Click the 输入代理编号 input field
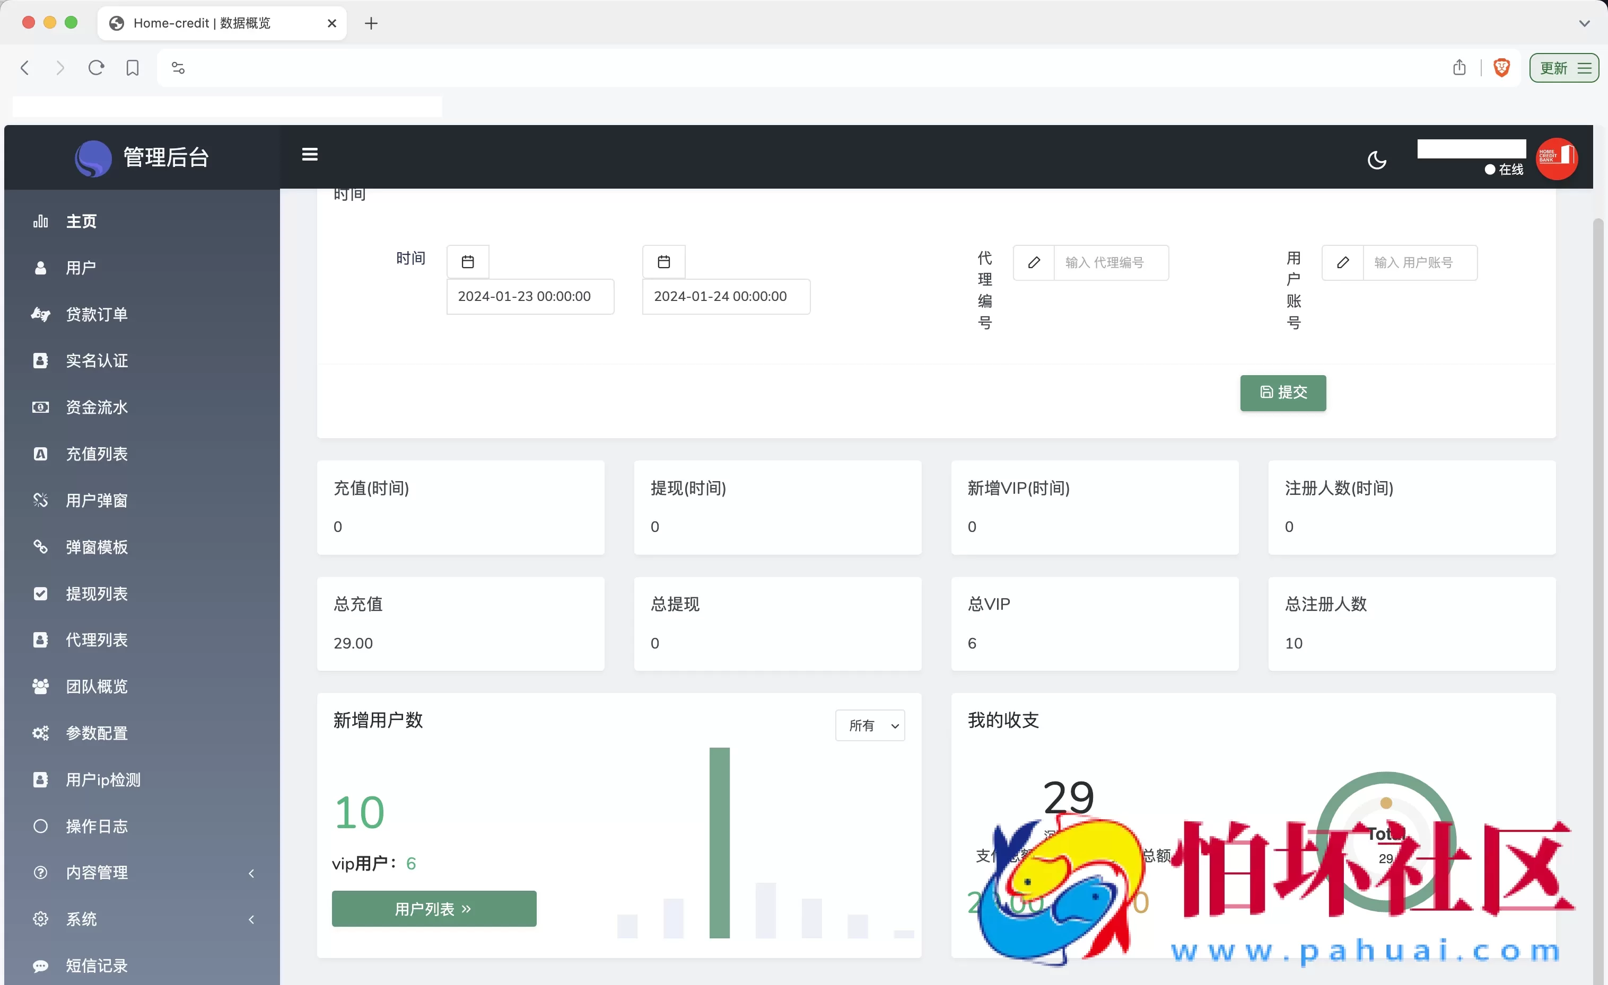This screenshot has width=1608, height=985. (x=1112, y=262)
